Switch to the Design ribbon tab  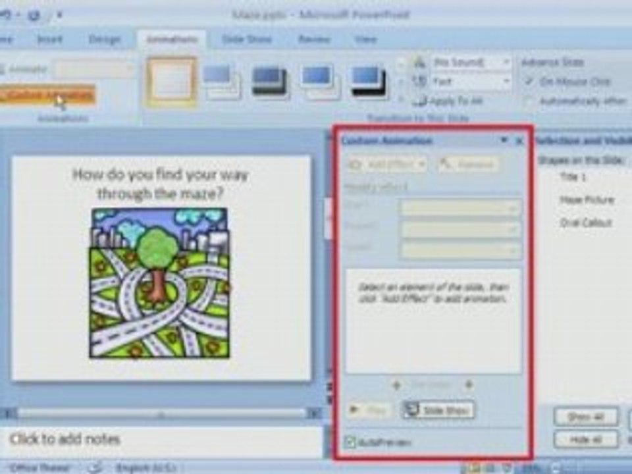click(105, 39)
